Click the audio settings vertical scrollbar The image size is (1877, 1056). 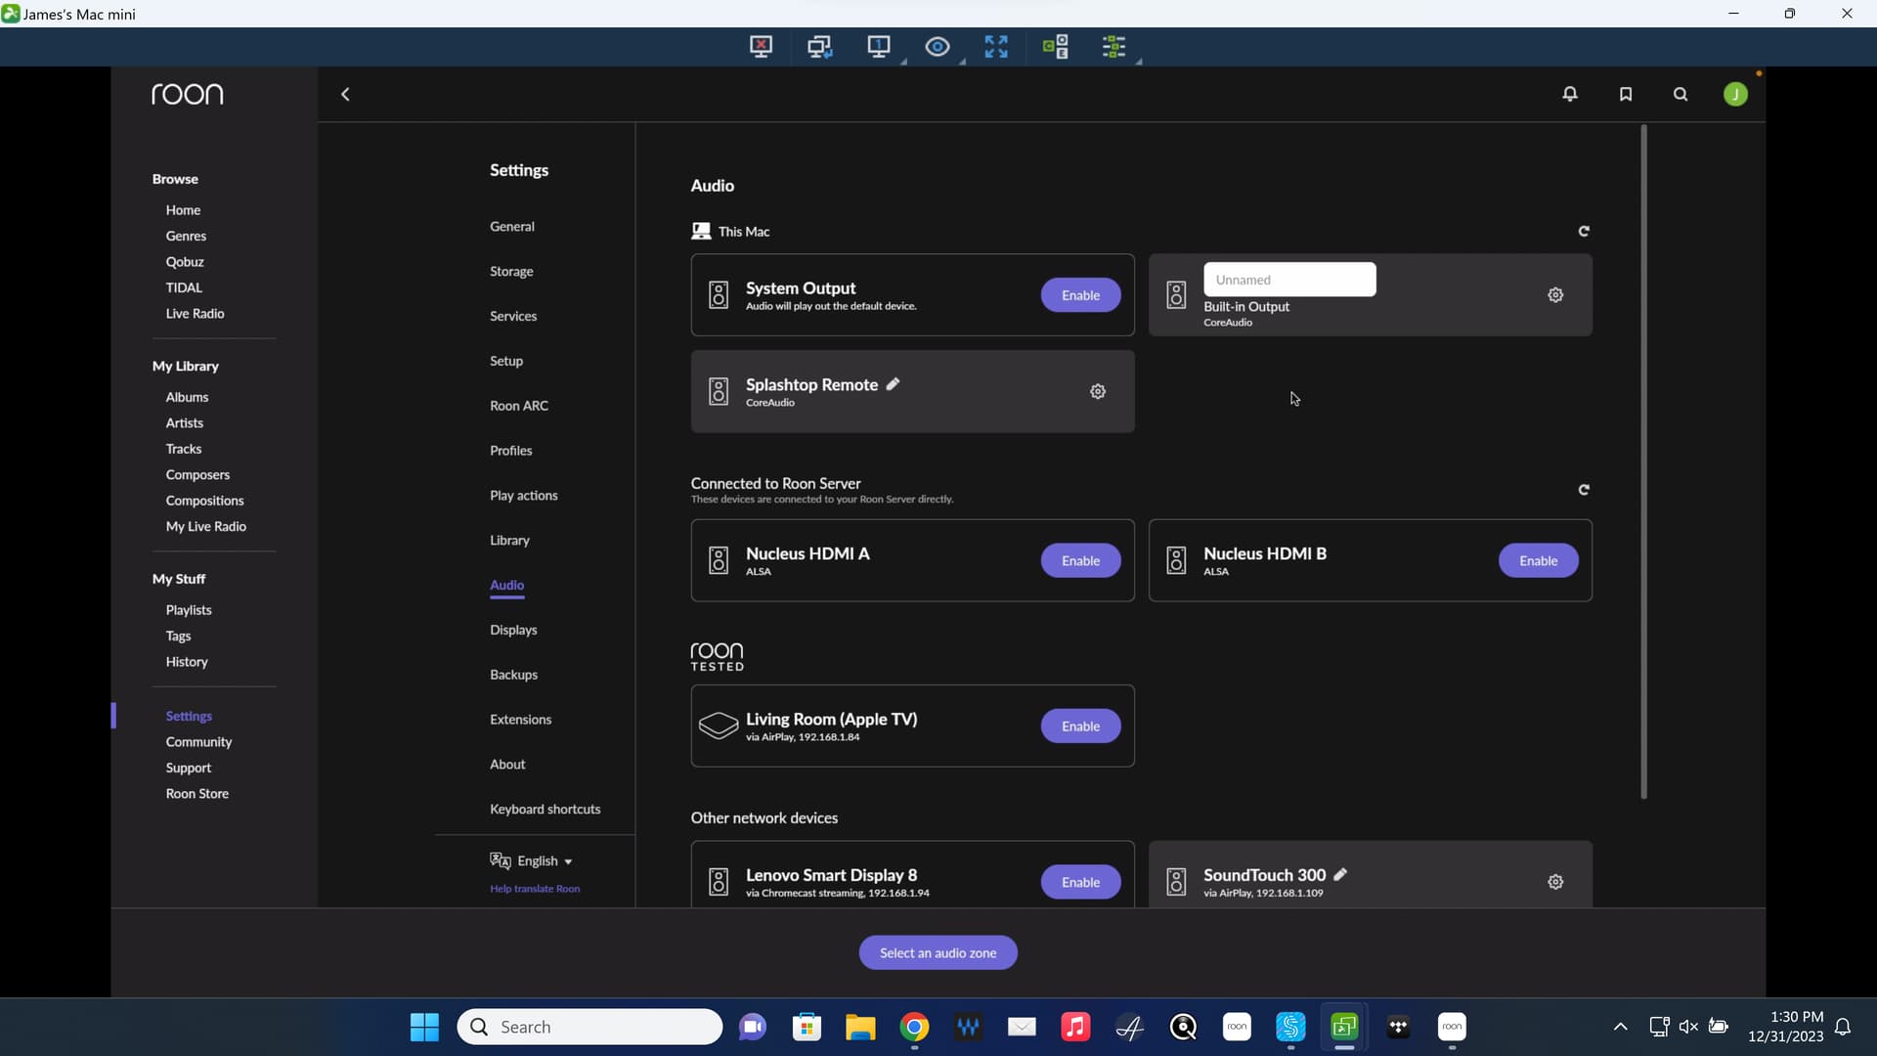pyautogui.click(x=1643, y=462)
